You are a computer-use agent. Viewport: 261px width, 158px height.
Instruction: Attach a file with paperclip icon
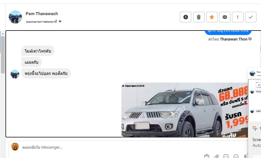[x=216, y=156]
